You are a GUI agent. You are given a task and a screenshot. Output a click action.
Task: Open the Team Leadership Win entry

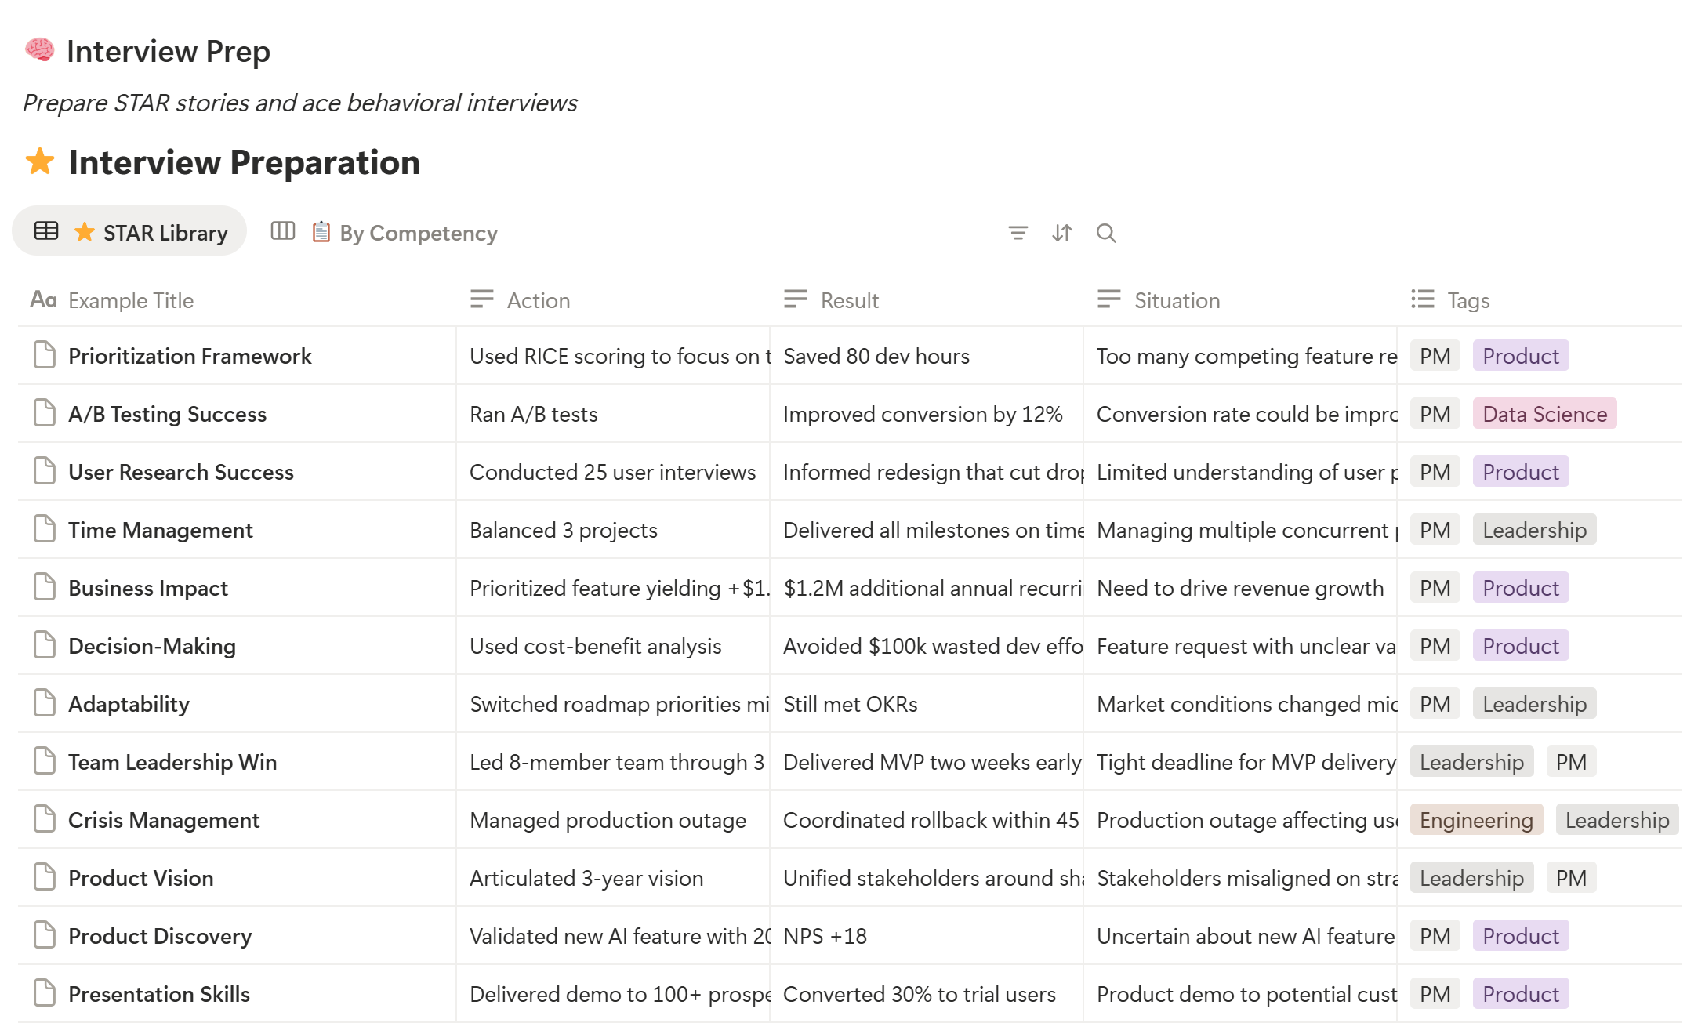172,762
